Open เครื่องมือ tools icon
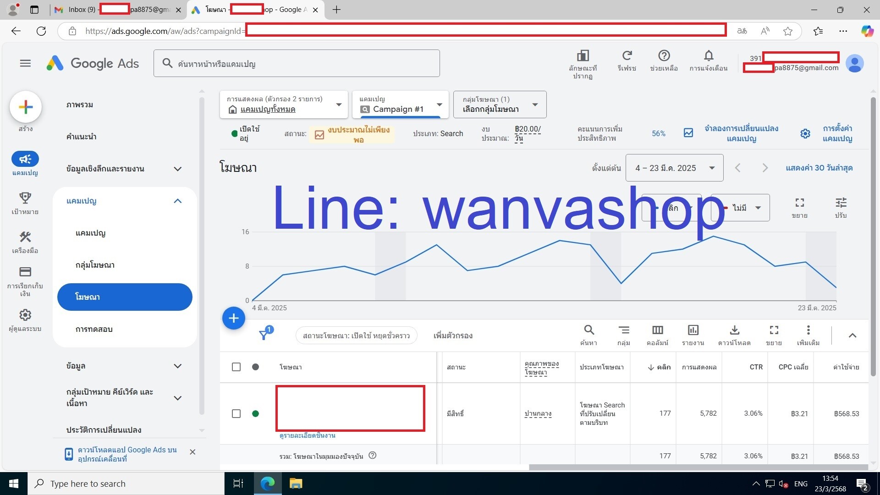The width and height of the screenshot is (880, 495). 25,237
